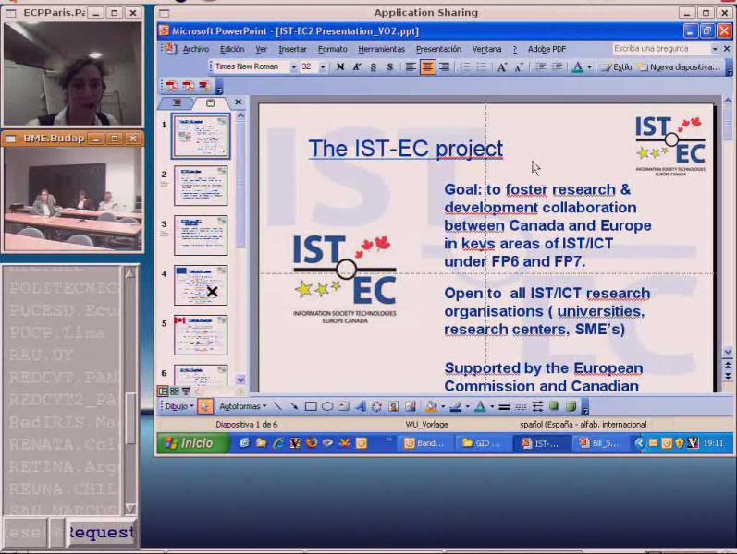Select the Rectangle drawing tool
The width and height of the screenshot is (737, 554).
coord(312,406)
